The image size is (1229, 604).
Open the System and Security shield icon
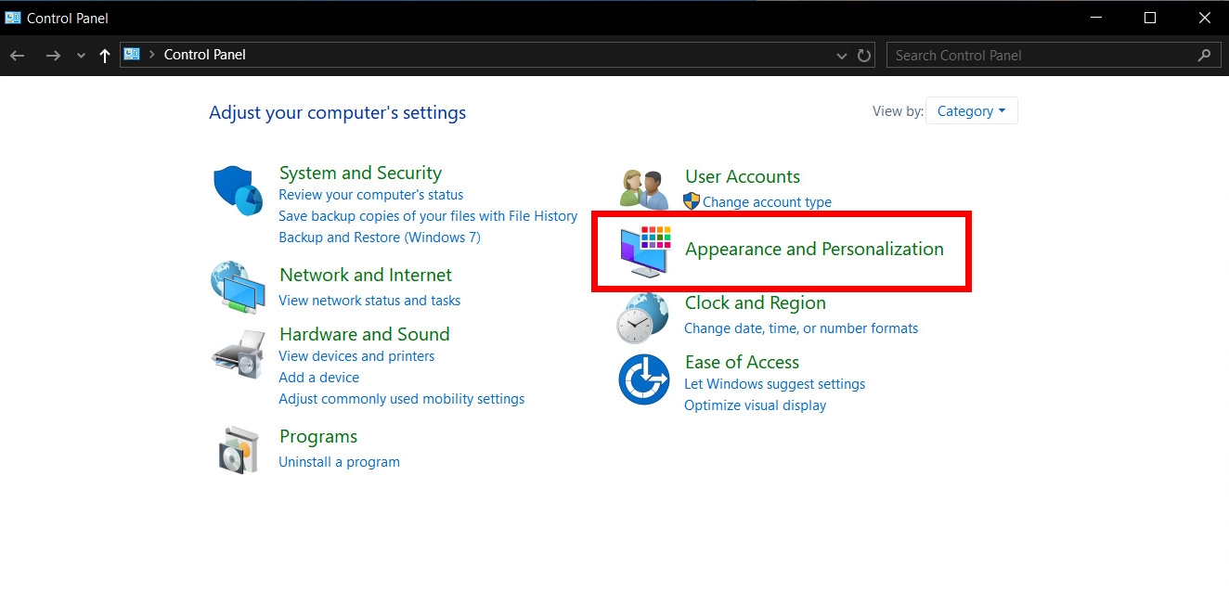coord(238,190)
